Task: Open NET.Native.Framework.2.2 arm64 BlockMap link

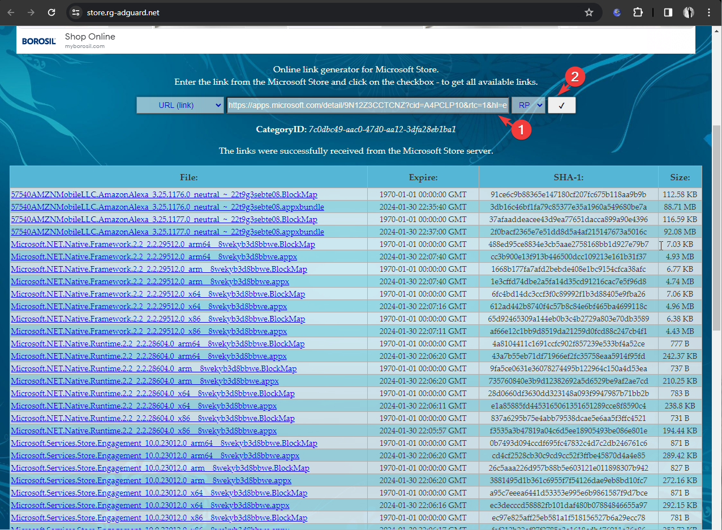Action: [x=163, y=244]
